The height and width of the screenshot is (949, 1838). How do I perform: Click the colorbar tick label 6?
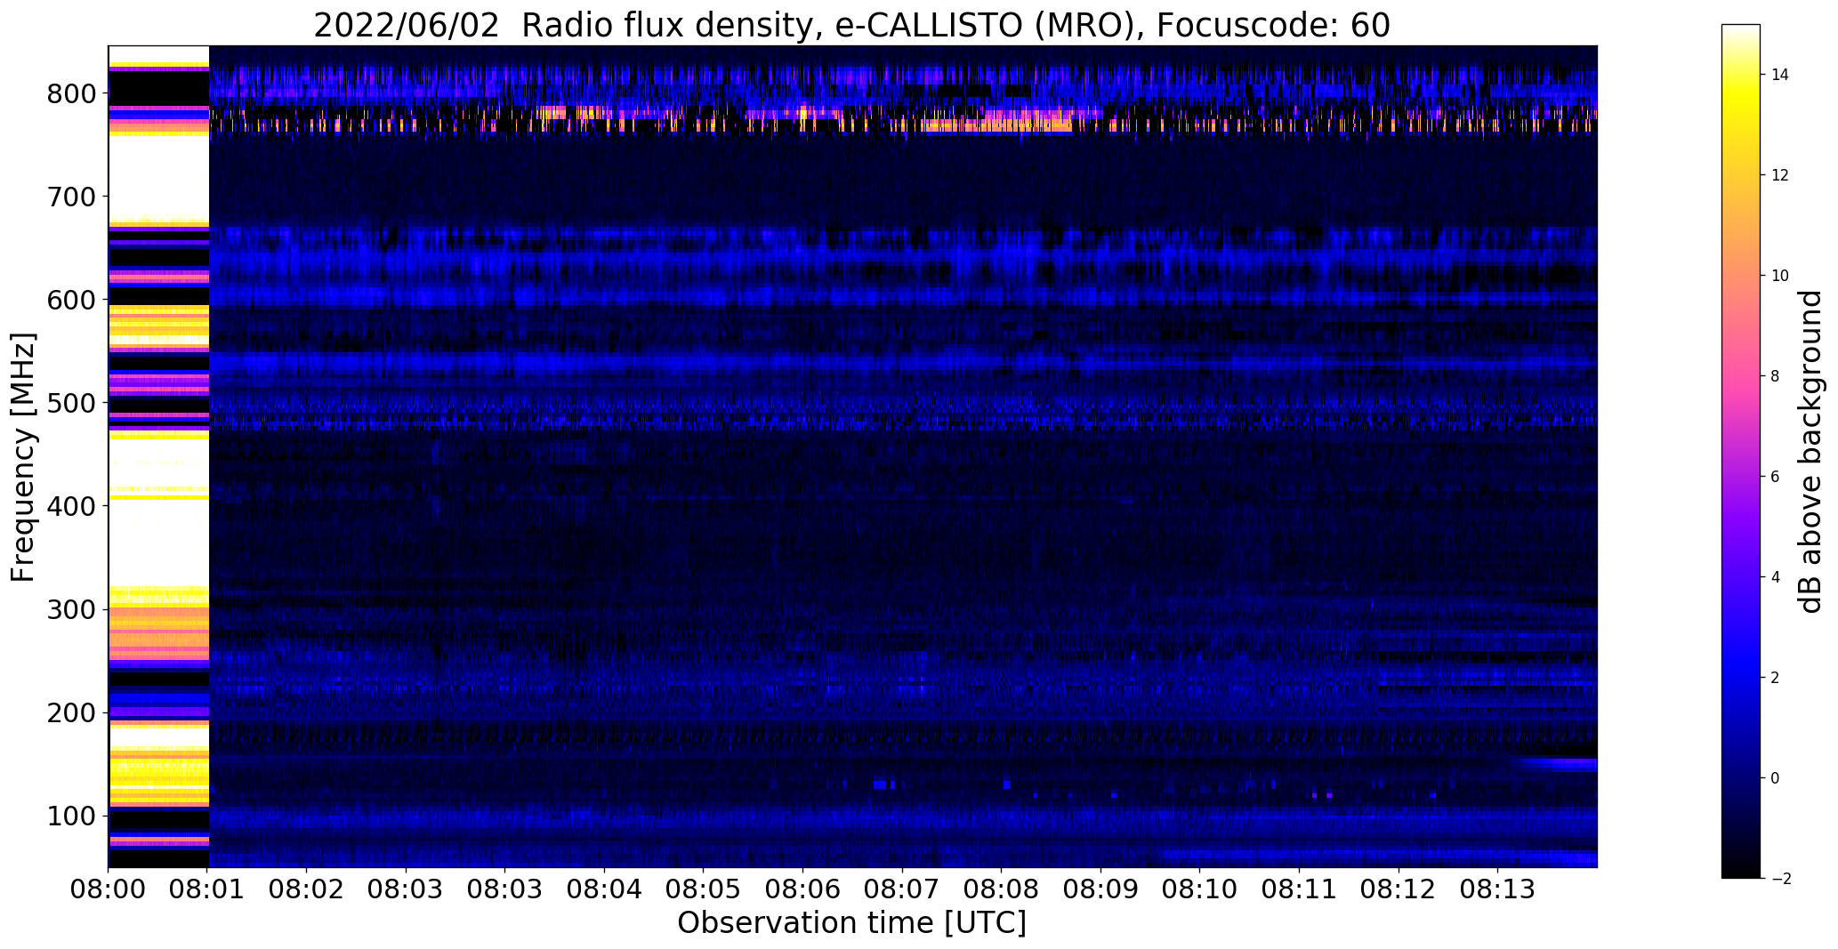point(1776,477)
